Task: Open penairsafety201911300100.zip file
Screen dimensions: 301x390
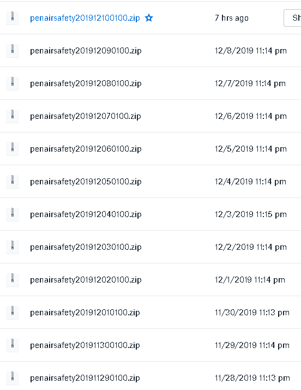Action: click(x=85, y=345)
